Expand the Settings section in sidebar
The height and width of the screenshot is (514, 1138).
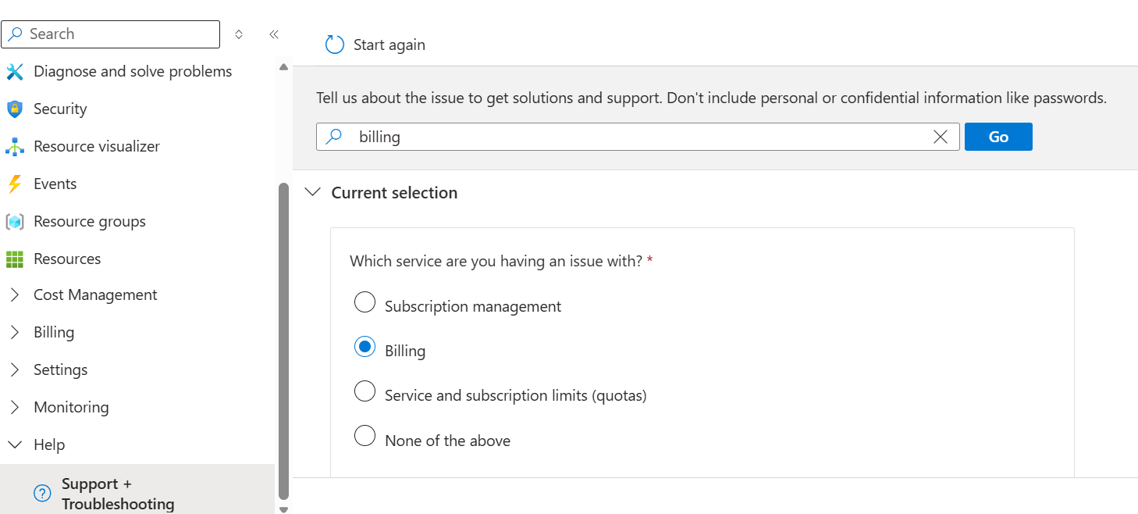pos(15,370)
